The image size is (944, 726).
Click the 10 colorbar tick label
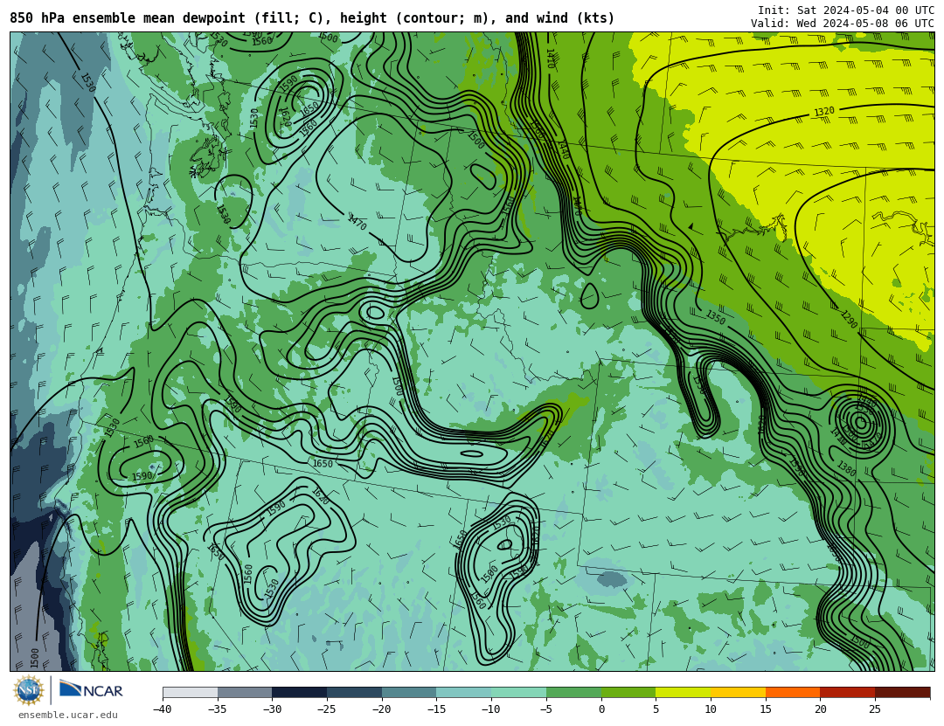point(711,709)
